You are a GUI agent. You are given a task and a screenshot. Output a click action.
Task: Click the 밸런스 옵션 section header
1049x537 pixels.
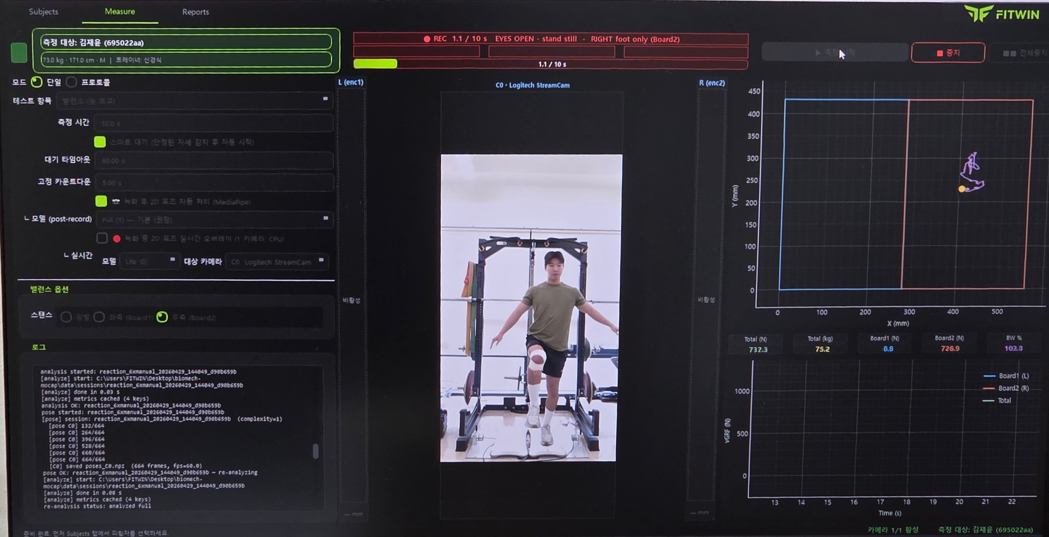pos(49,289)
